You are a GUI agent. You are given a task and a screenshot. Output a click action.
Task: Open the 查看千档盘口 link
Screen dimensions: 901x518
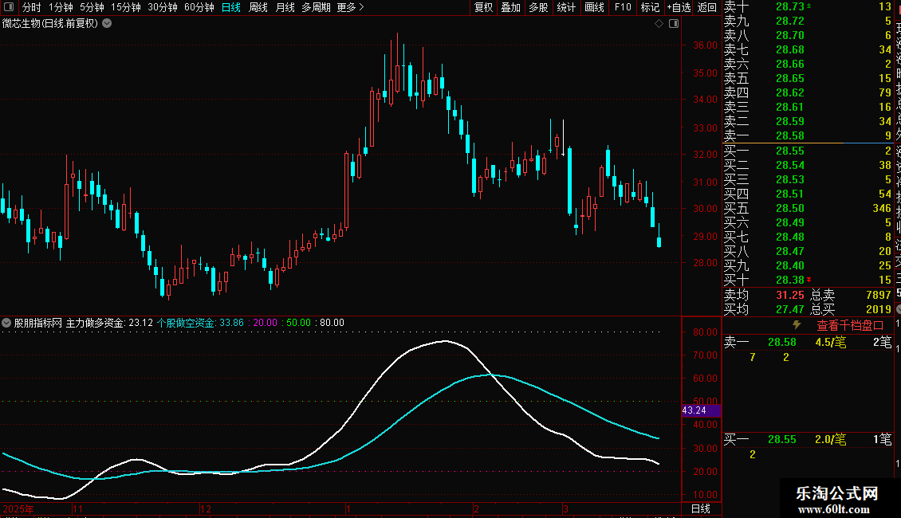point(850,325)
